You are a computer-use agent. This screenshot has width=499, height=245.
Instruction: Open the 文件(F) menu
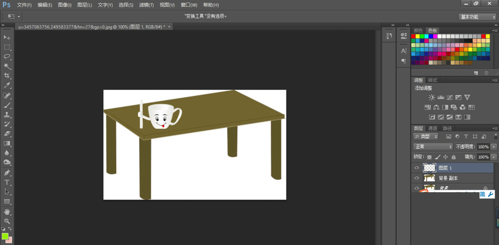(24, 5)
